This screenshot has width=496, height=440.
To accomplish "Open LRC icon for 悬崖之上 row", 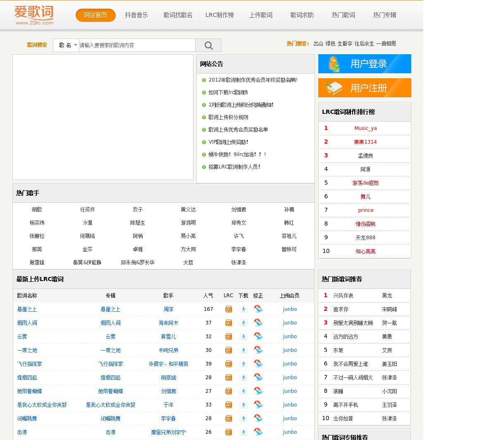I will click(228, 309).
